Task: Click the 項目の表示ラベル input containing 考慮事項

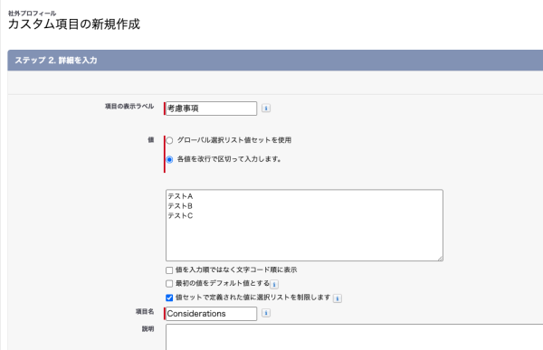Action: tap(211, 109)
